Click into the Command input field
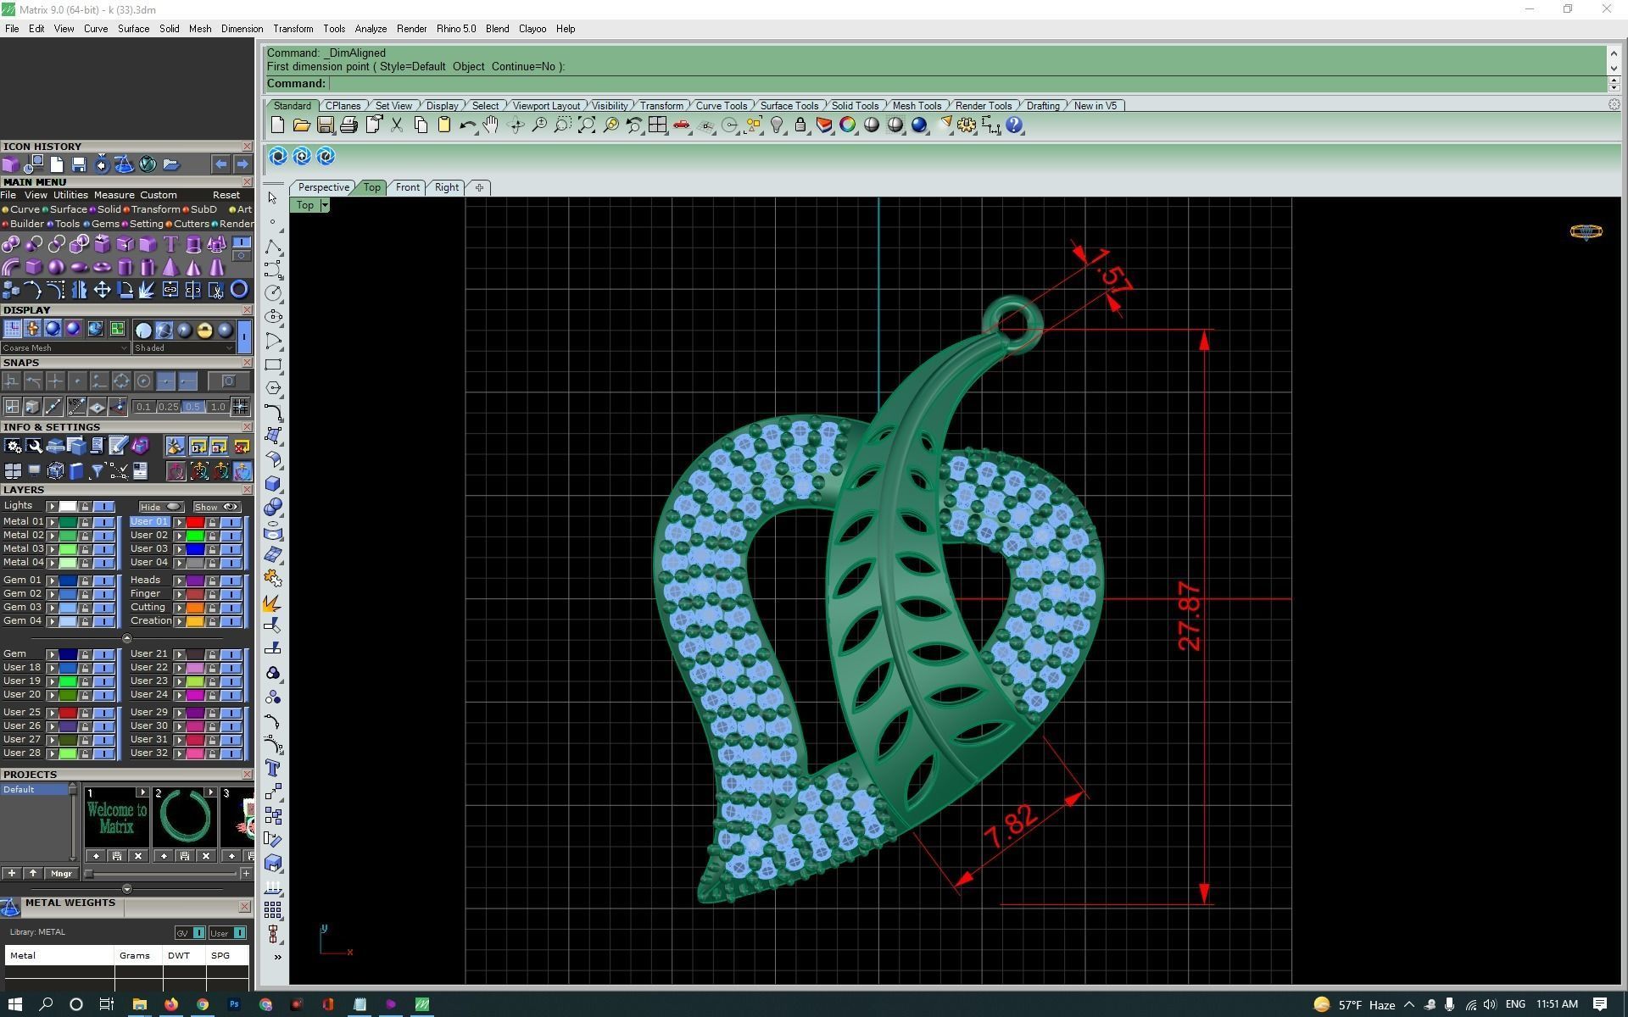This screenshot has height=1017, width=1628. pyautogui.click(x=967, y=83)
